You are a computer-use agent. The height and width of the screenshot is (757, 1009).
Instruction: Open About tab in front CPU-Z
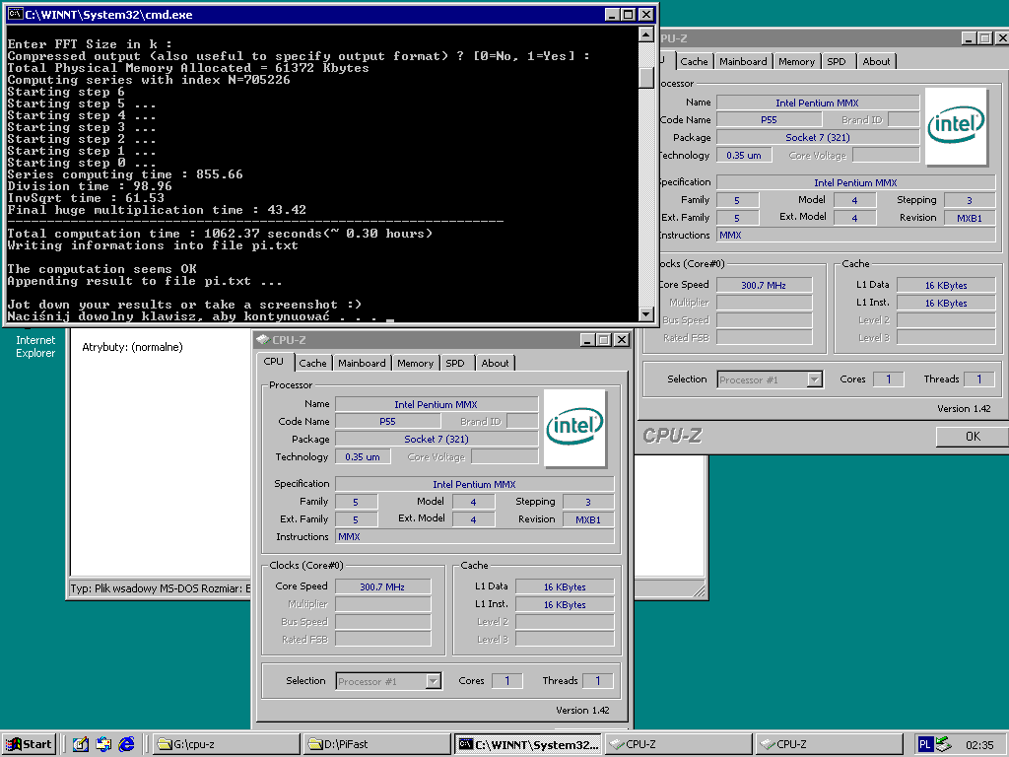[495, 363]
